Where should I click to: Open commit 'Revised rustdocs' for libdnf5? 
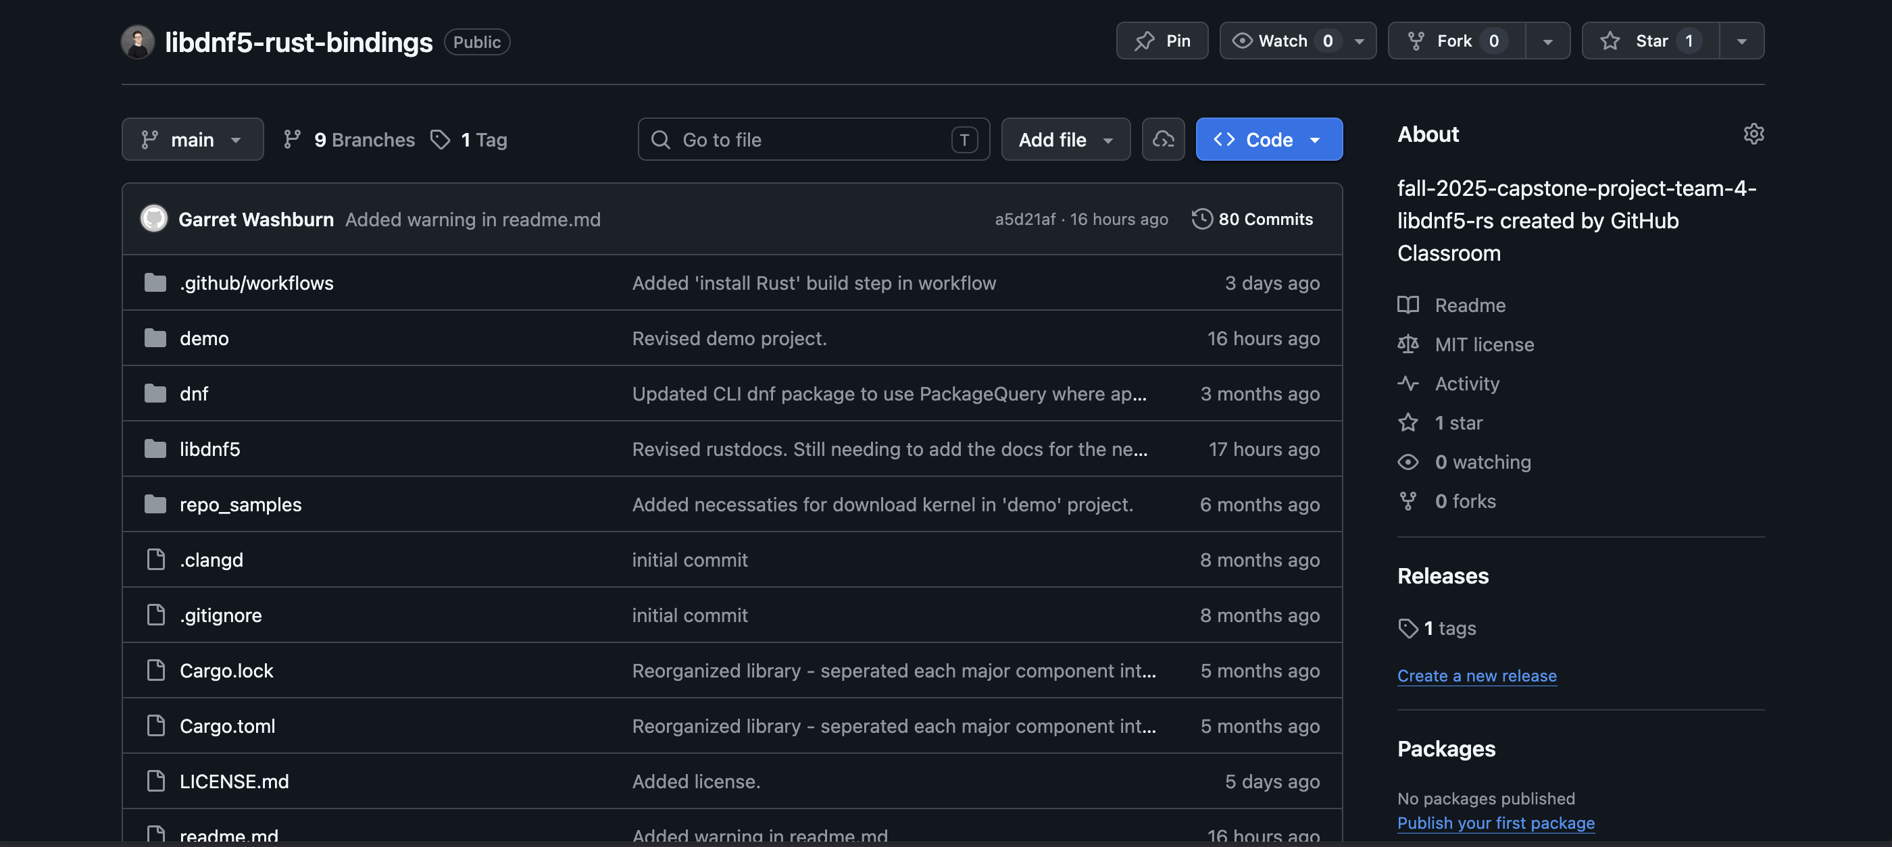889,449
